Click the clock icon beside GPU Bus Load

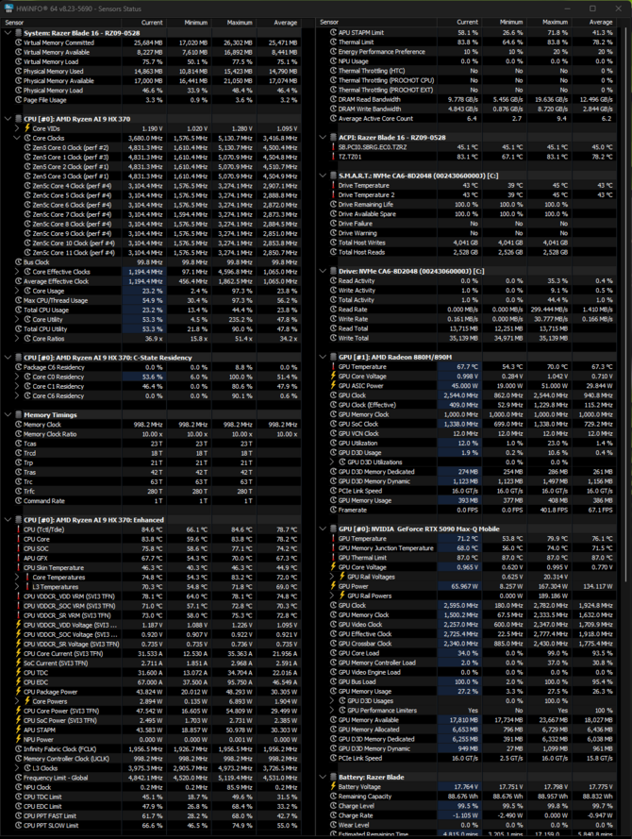click(333, 681)
